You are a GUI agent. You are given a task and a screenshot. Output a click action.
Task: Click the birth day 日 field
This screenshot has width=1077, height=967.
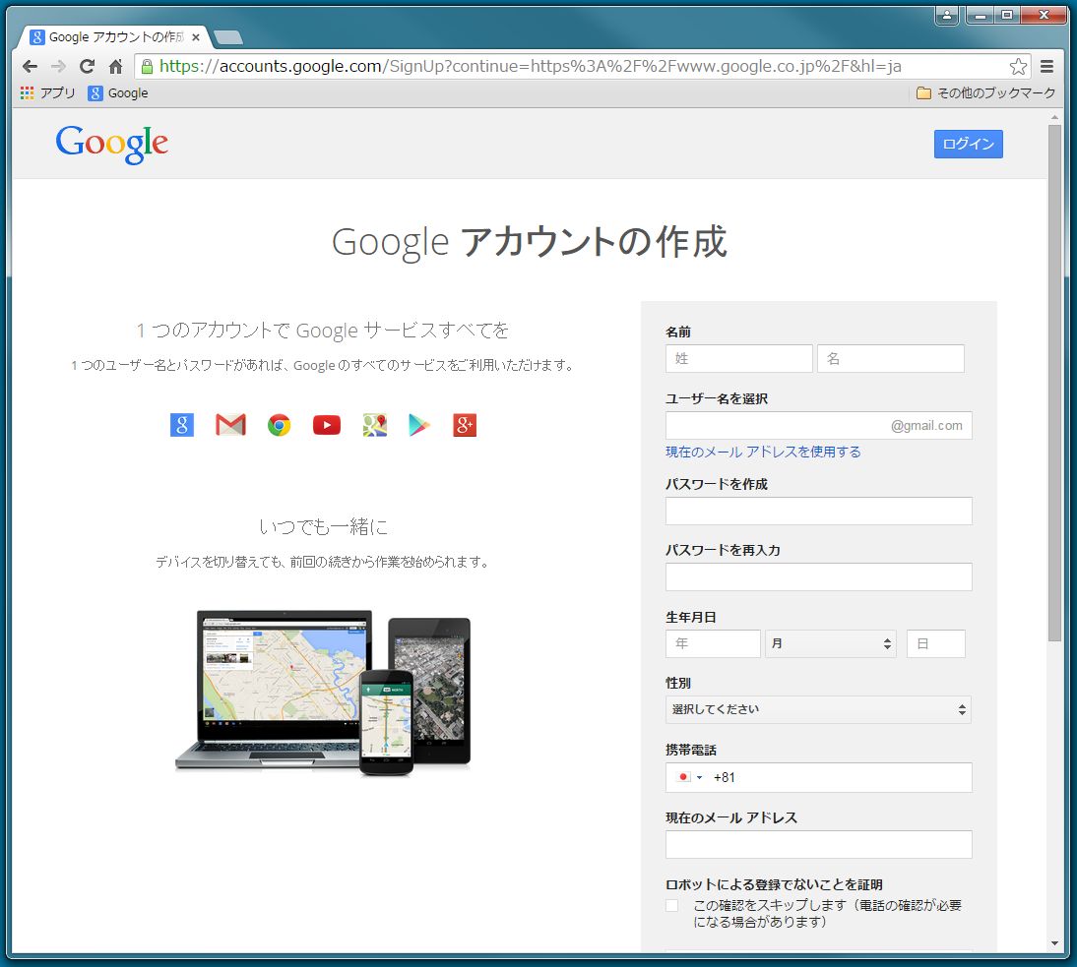point(935,643)
